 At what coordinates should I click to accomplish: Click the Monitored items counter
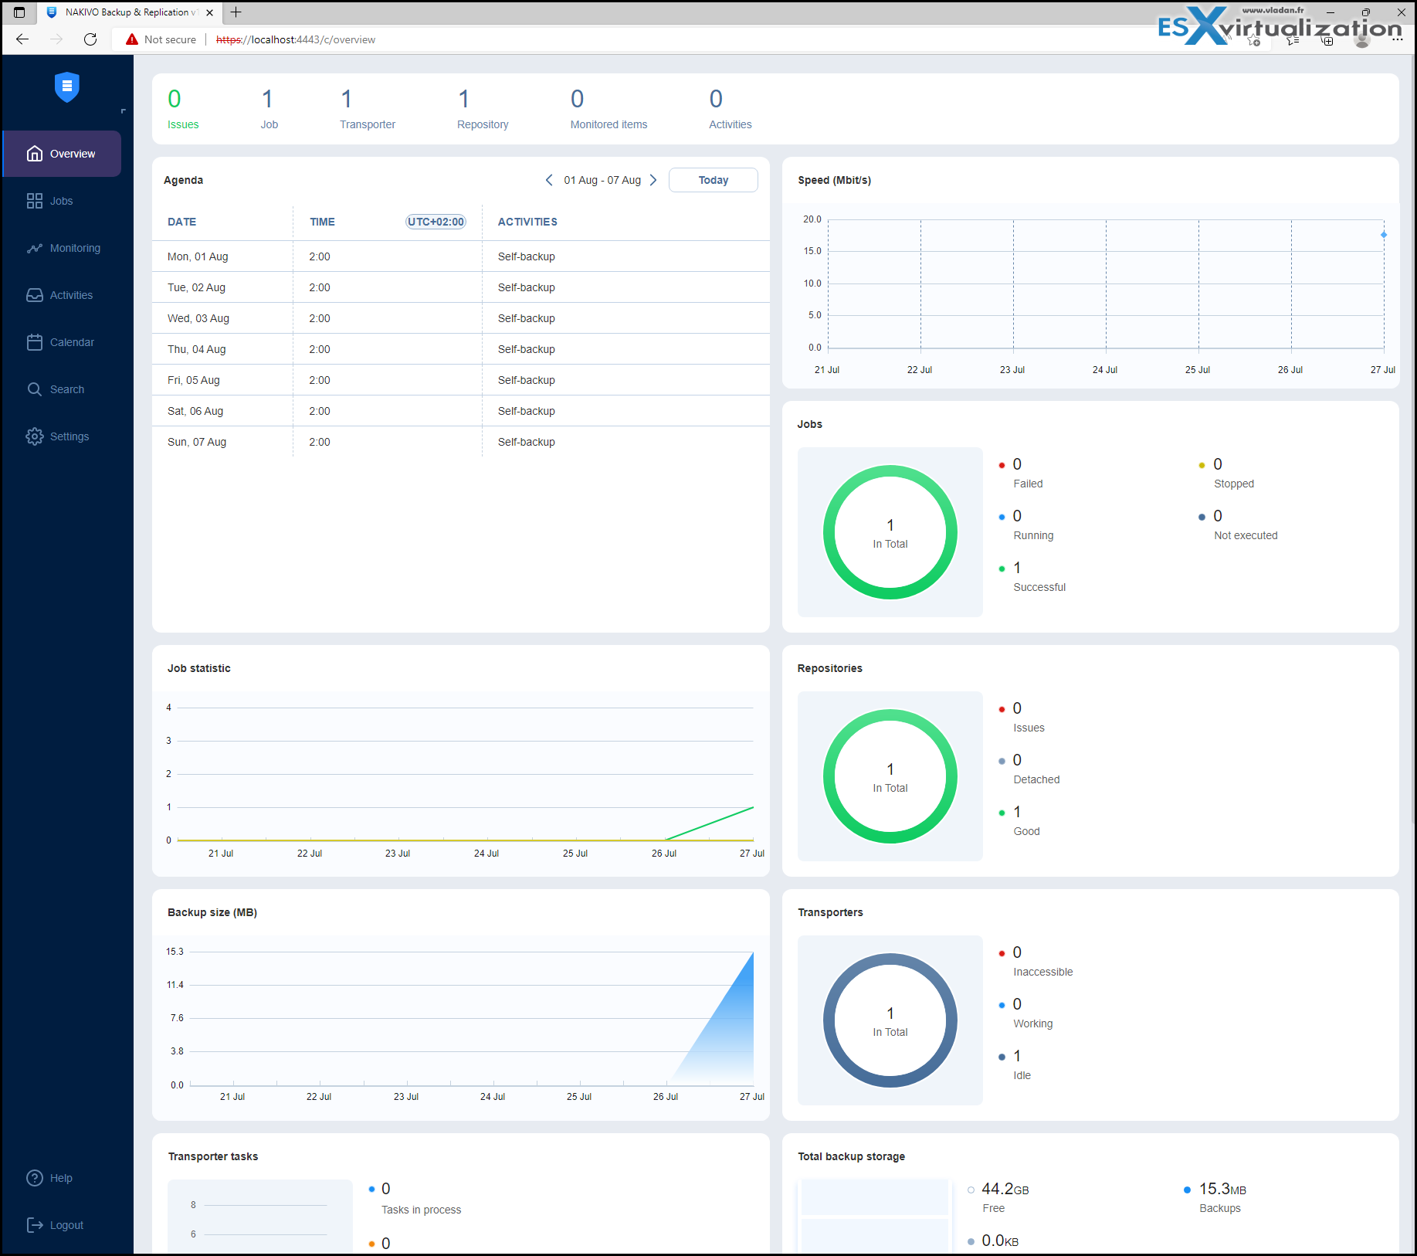(x=608, y=109)
